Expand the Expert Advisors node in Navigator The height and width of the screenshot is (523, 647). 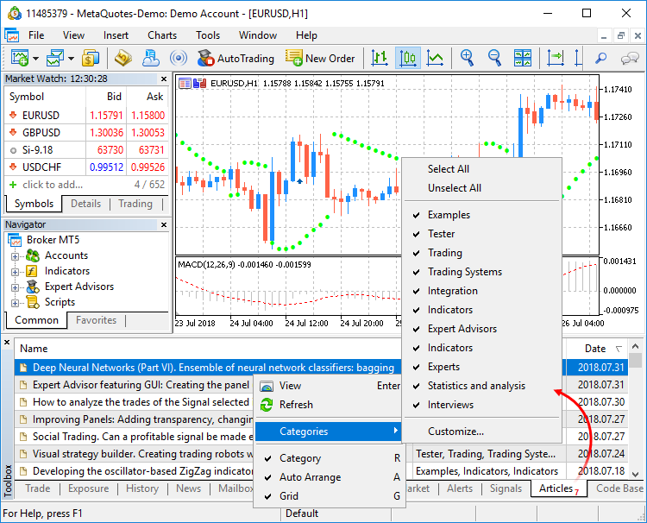pos(15,287)
